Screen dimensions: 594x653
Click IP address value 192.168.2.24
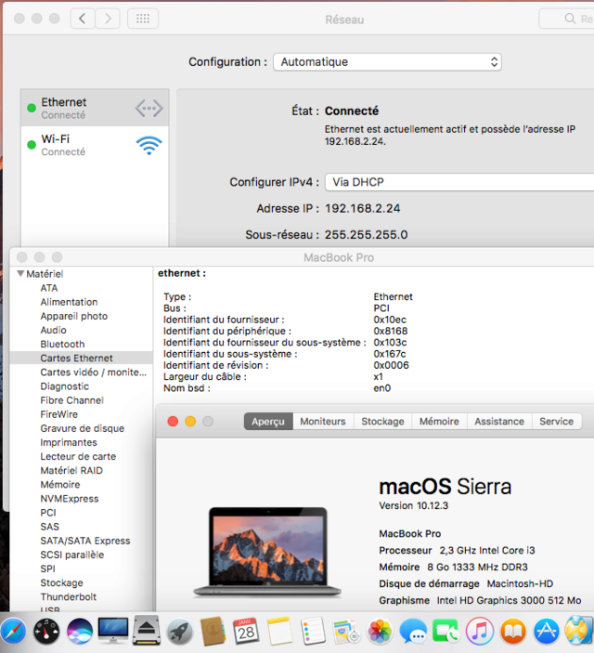pos(363,209)
